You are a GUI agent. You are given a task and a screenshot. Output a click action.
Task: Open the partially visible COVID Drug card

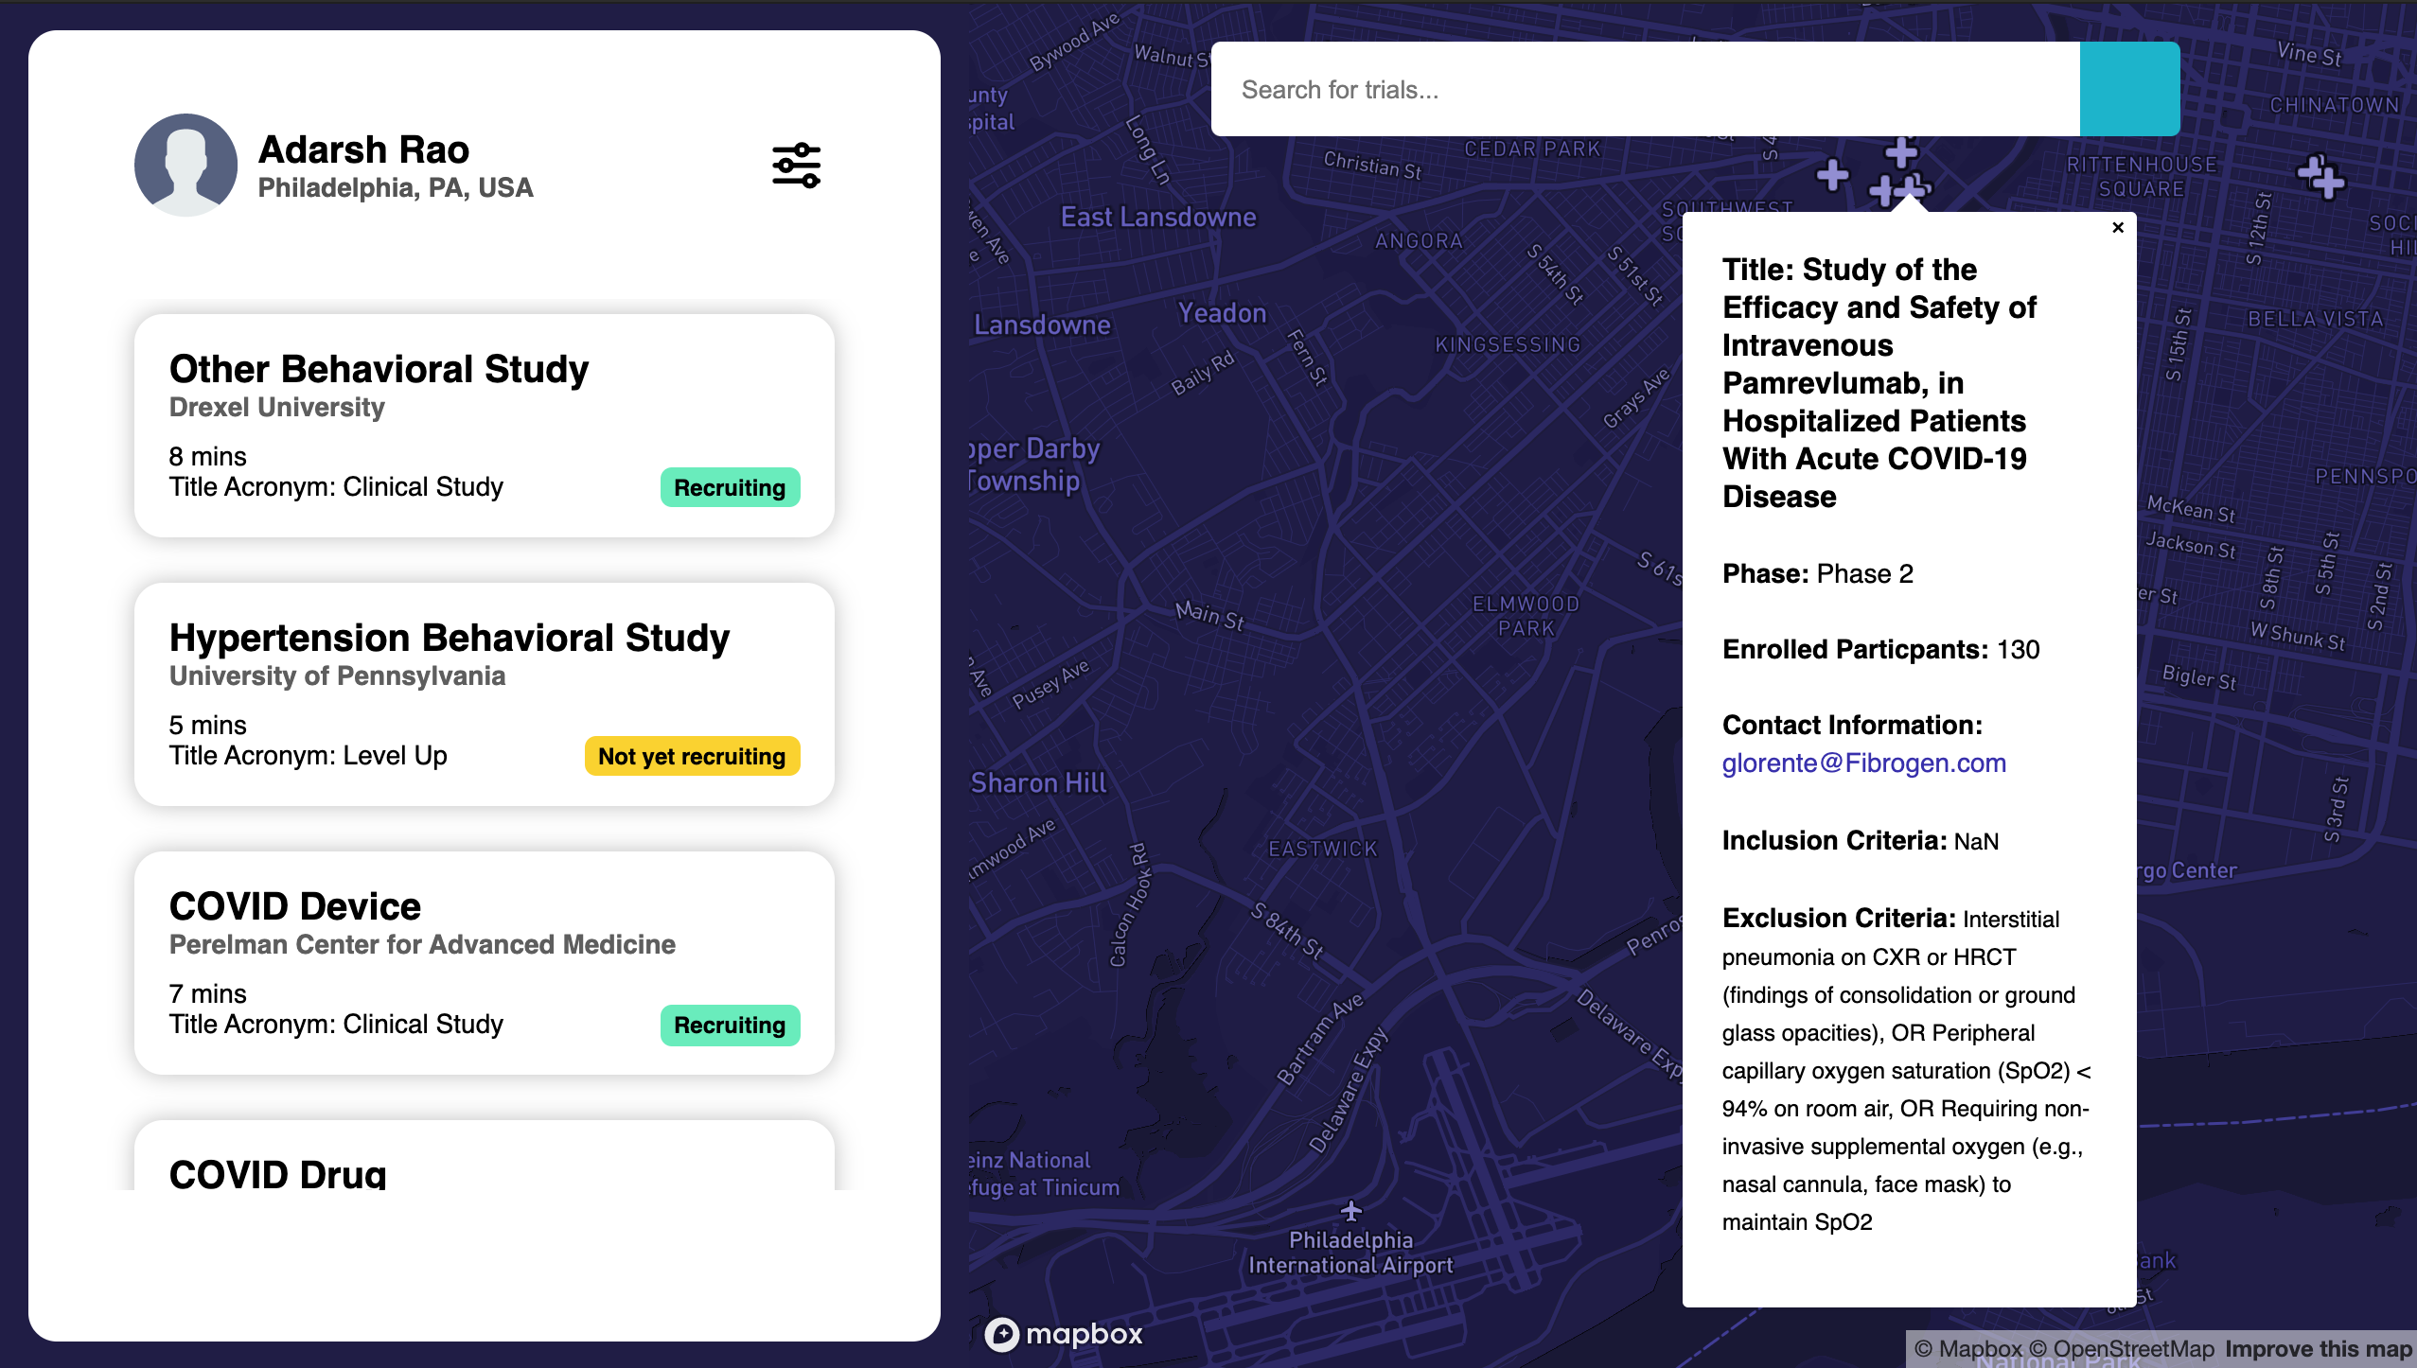tap(484, 1164)
